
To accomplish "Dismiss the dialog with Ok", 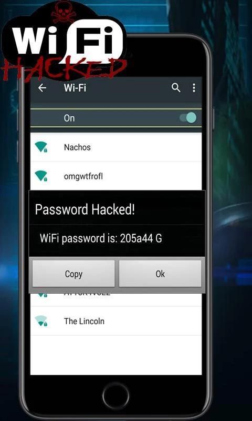I will click(160, 274).
